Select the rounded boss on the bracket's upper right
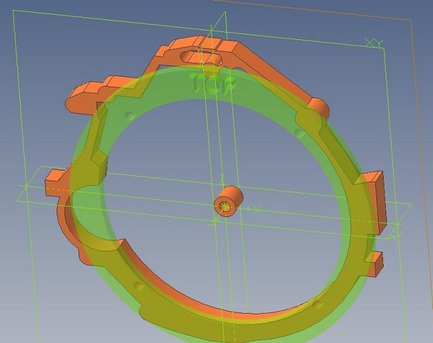Image resolution: width=433 pixels, height=343 pixels. point(320,107)
